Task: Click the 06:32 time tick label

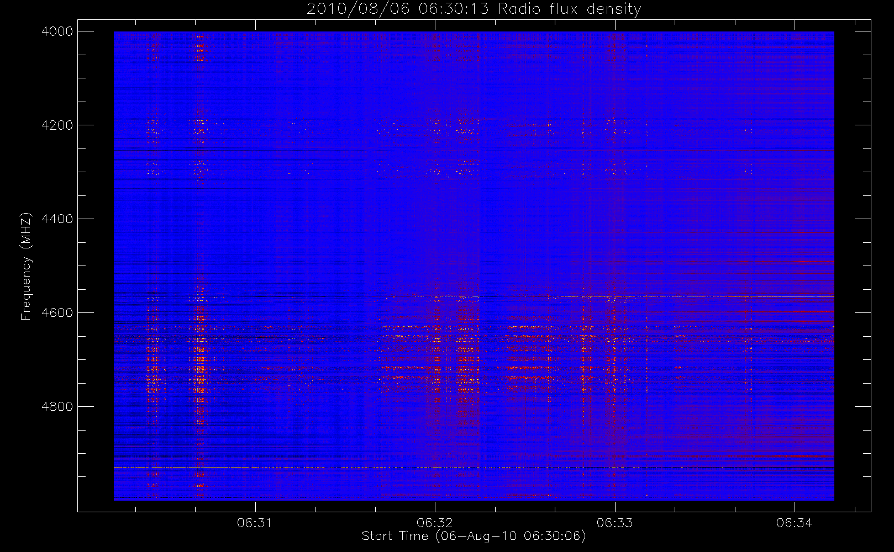Action: coord(435,523)
